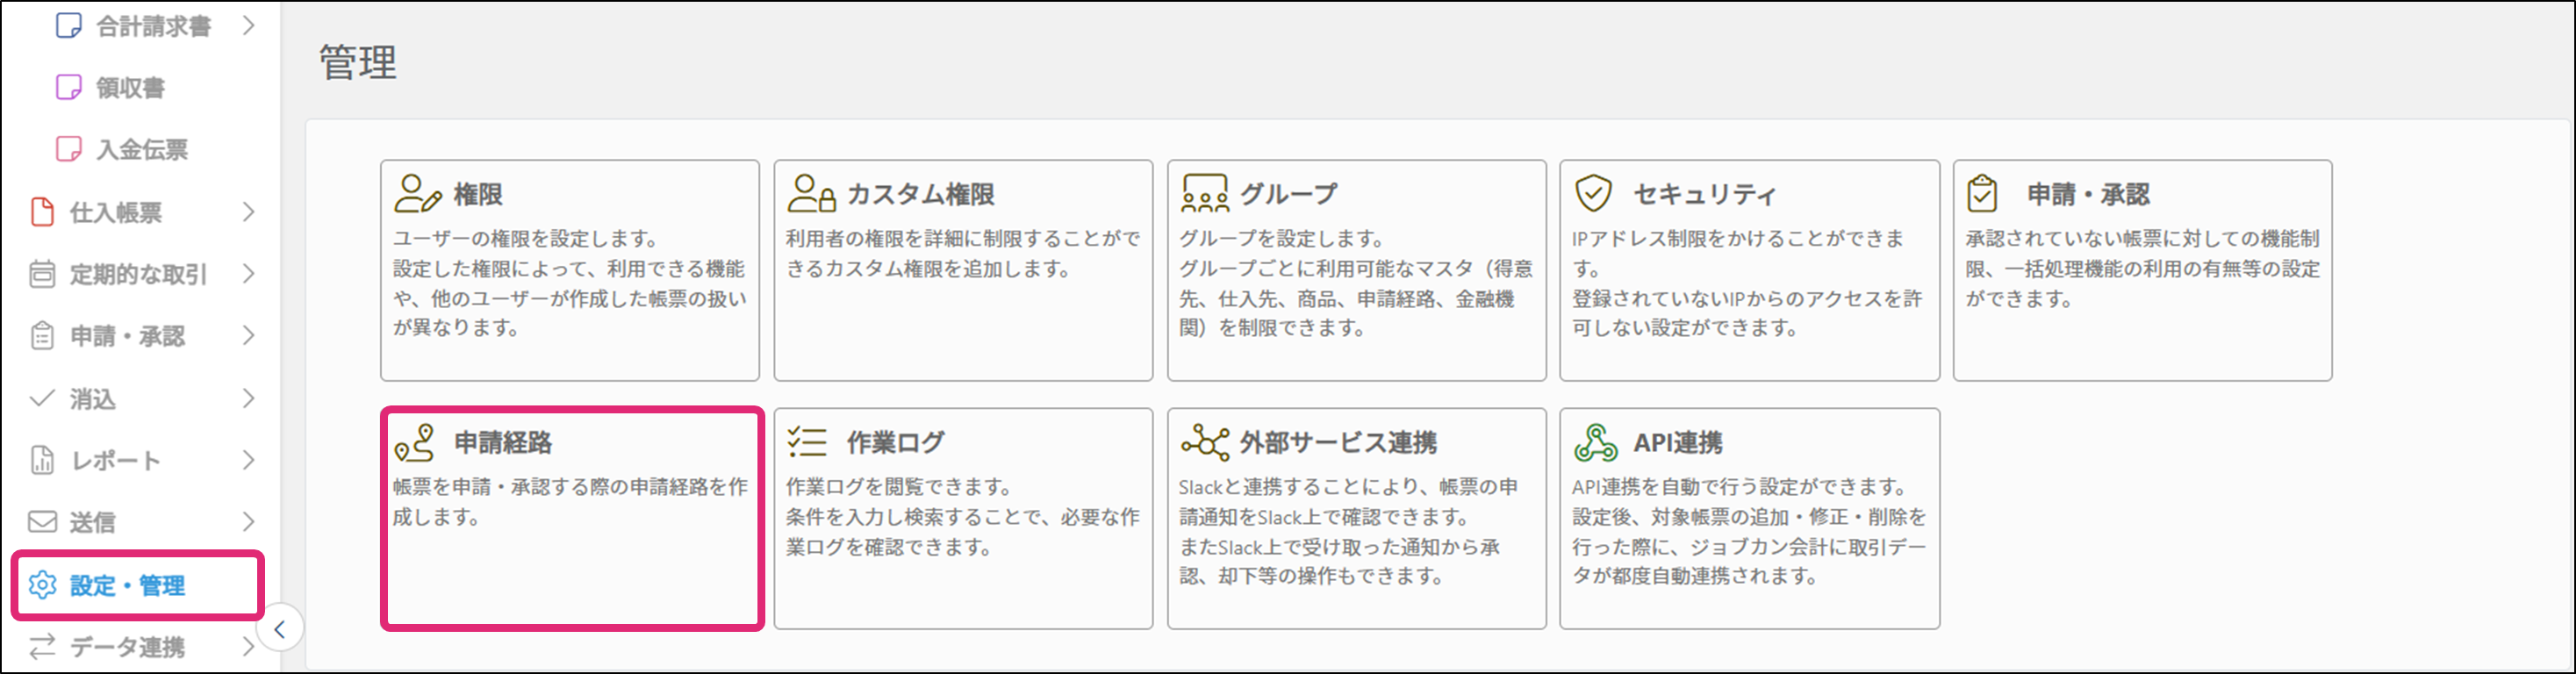The width and height of the screenshot is (2576, 674).
Task: Select 消込 in the sidebar
Action: coord(93,399)
